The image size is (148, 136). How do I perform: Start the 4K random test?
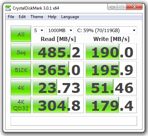point(21,87)
